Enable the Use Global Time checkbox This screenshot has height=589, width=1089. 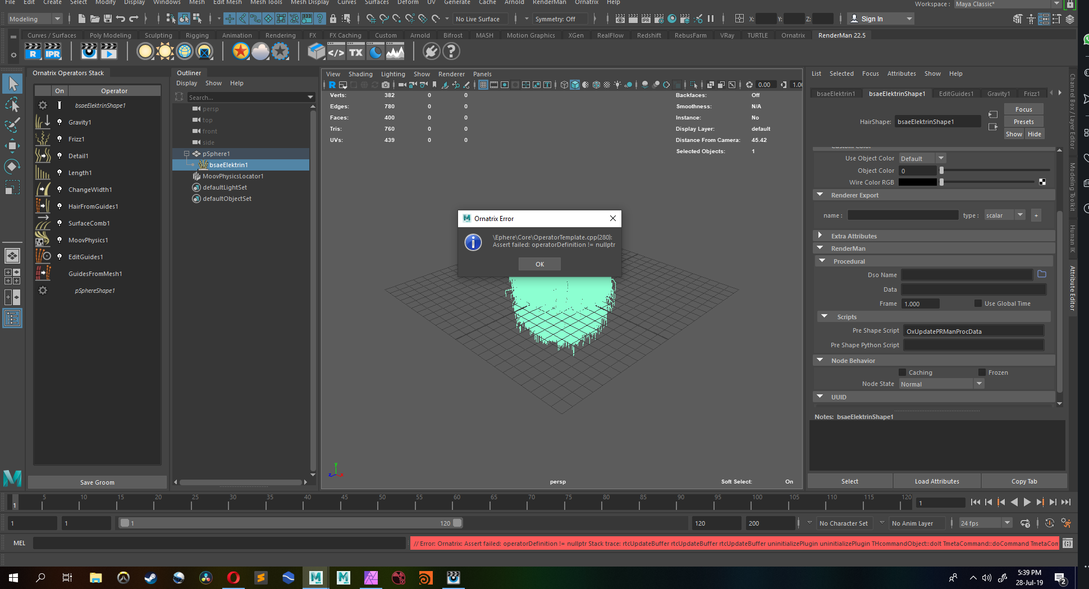(978, 303)
